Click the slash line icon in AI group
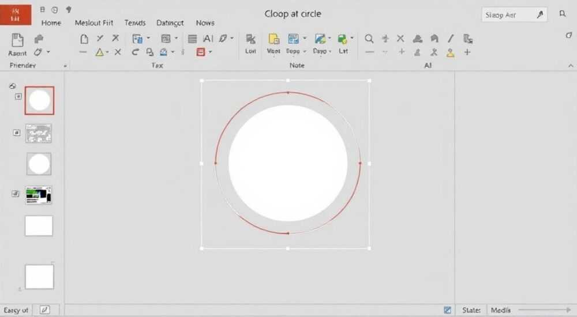 [x=451, y=38]
